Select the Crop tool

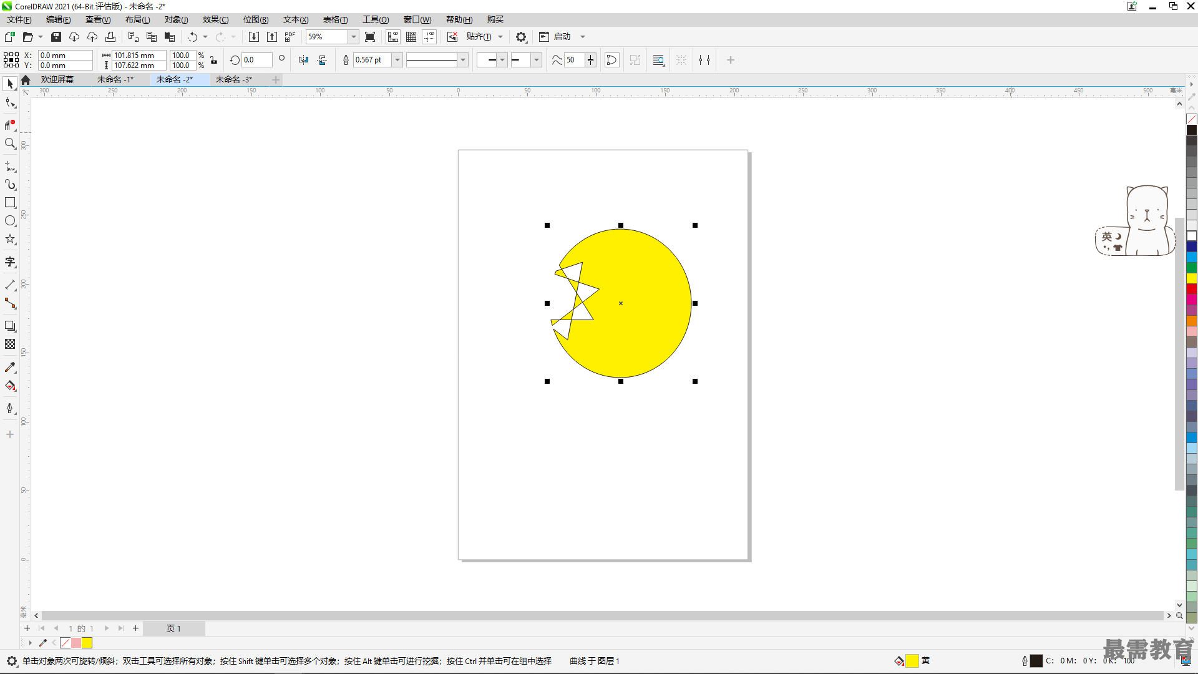10,124
